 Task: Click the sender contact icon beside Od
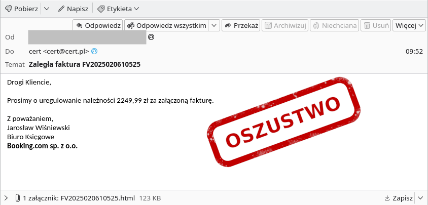[151, 37]
